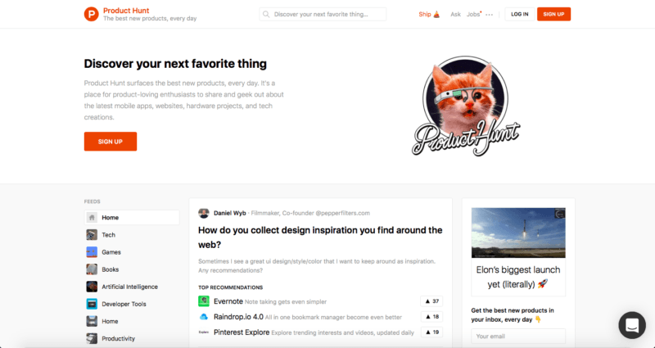Open the Intercom chat bubble icon
Image resolution: width=655 pixels, height=348 pixels.
pos(632,325)
